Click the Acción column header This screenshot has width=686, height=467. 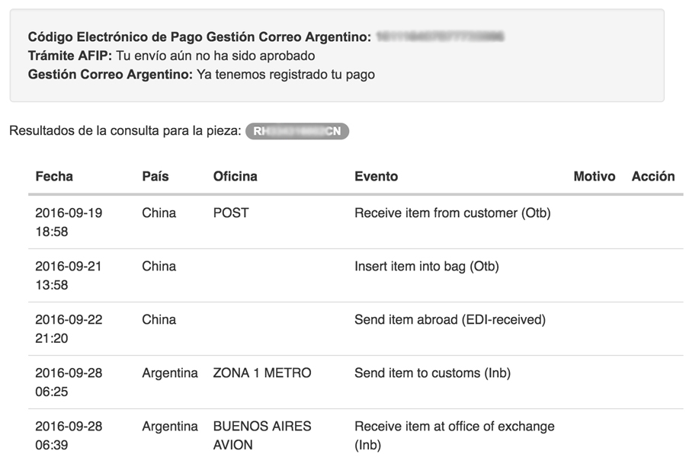click(x=653, y=176)
